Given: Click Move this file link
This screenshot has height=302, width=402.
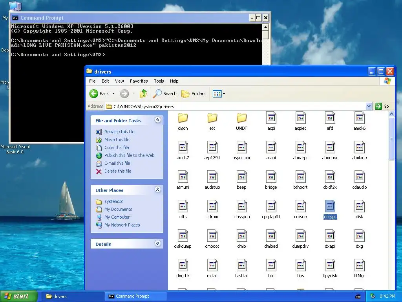Looking at the screenshot, I should (x=117, y=140).
